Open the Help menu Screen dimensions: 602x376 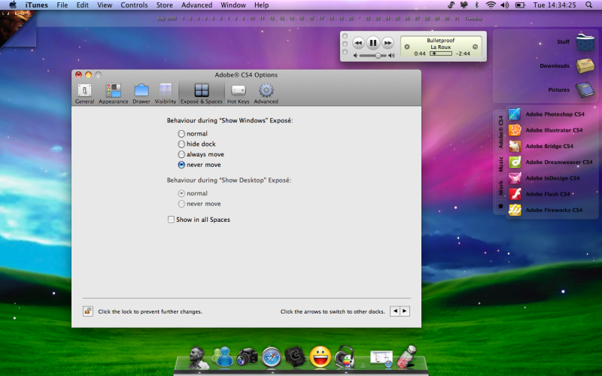click(x=261, y=5)
